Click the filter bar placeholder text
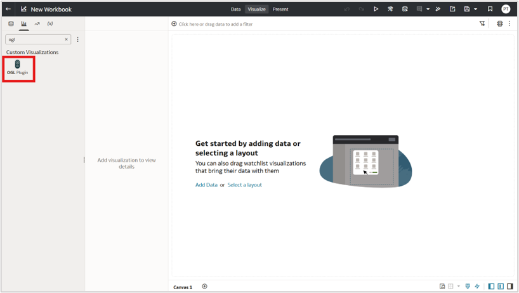The image size is (519, 293). click(x=216, y=24)
